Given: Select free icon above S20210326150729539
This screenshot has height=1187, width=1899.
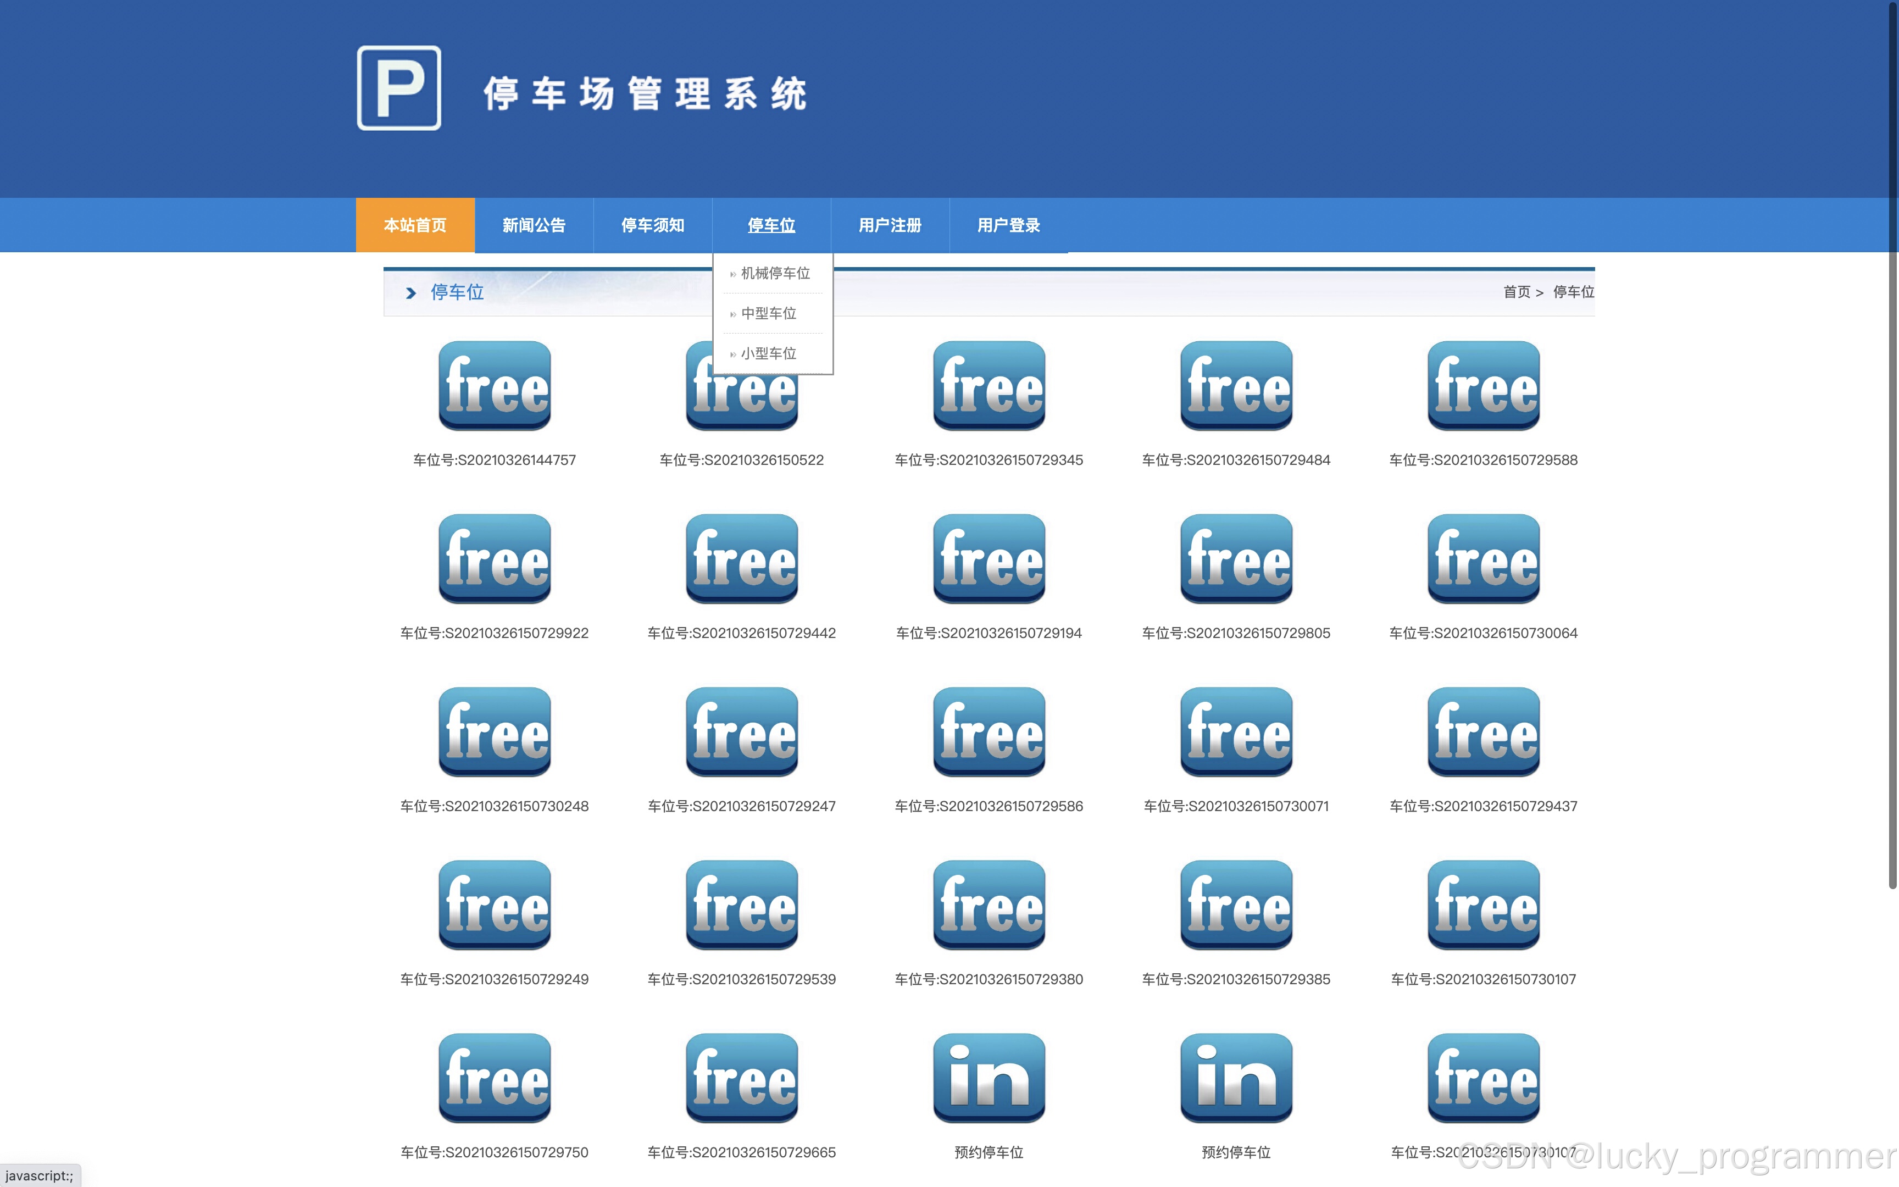Looking at the screenshot, I should click(x=742, y=905).
